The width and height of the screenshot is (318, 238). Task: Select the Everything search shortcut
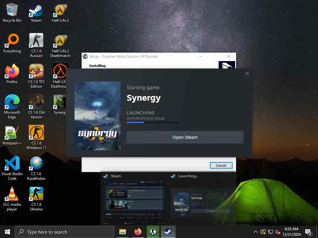pyautogui.click(x=12, y=43)
